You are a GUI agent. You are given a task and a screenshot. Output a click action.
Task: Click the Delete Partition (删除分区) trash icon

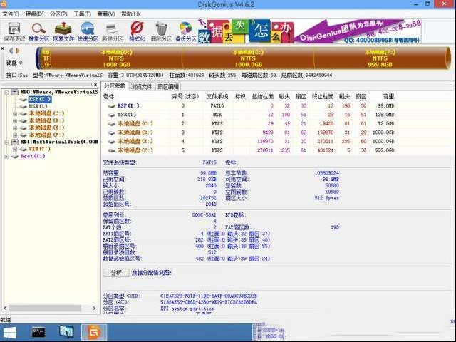coord(162,31)
